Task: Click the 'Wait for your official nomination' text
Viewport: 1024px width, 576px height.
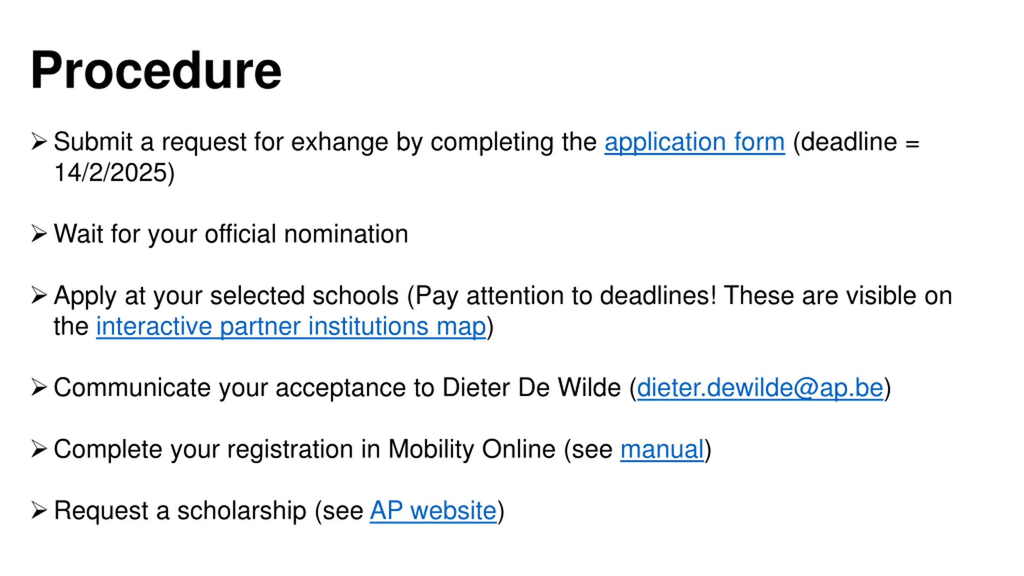Action: click(231, 234)
